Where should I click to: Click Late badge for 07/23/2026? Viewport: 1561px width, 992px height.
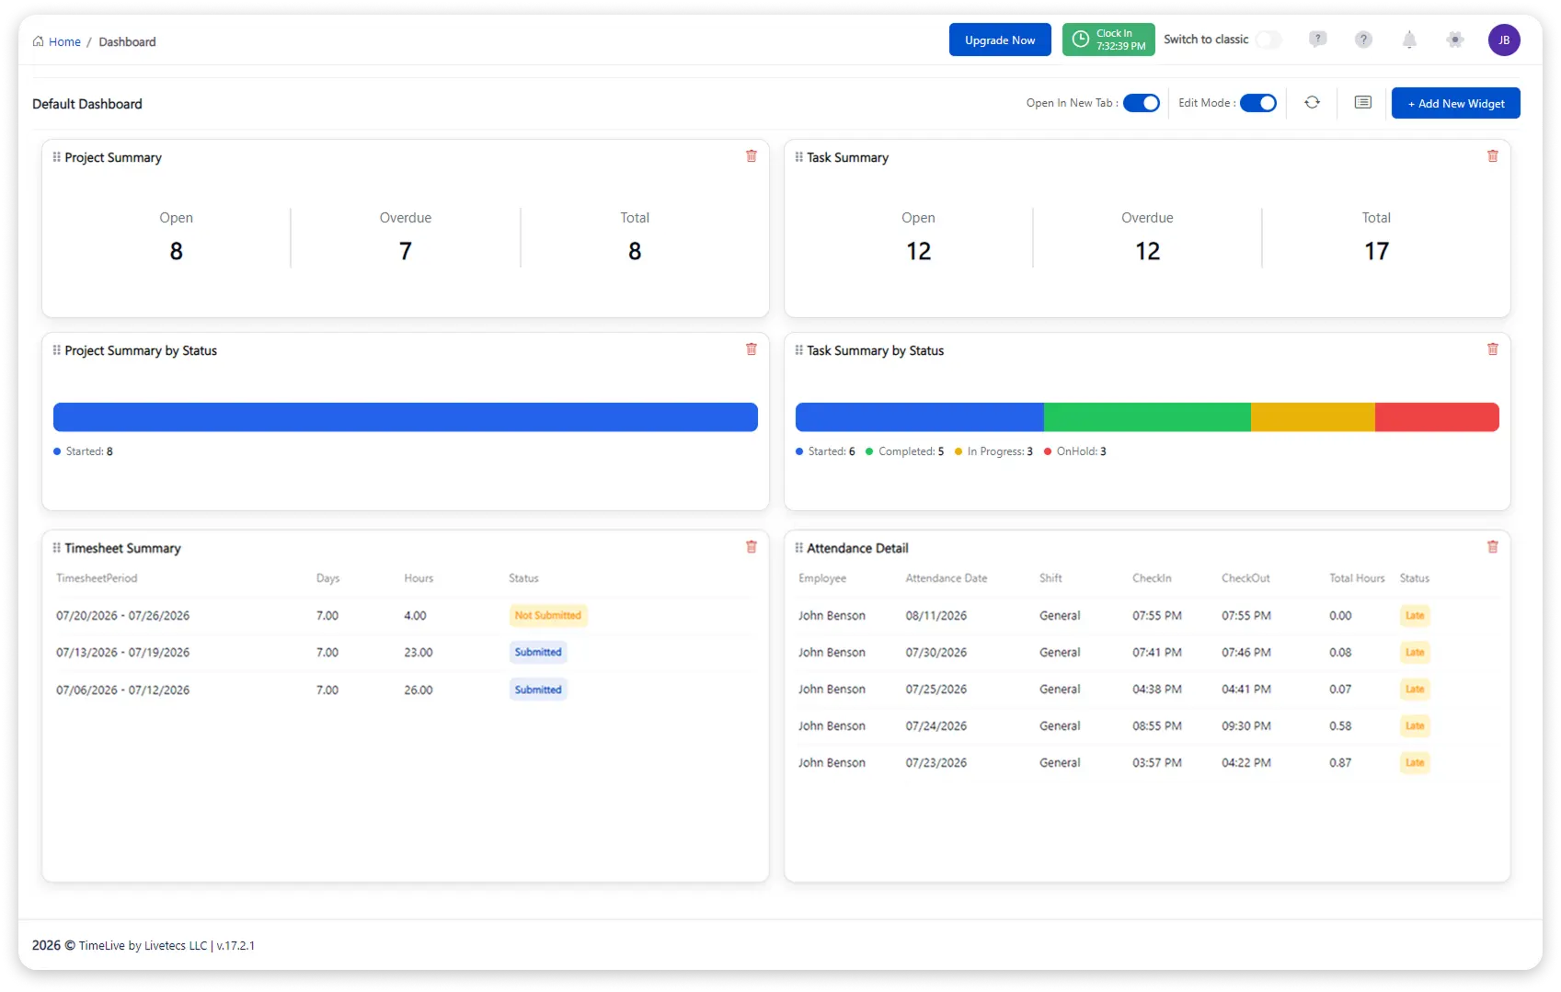(1415, 762)
